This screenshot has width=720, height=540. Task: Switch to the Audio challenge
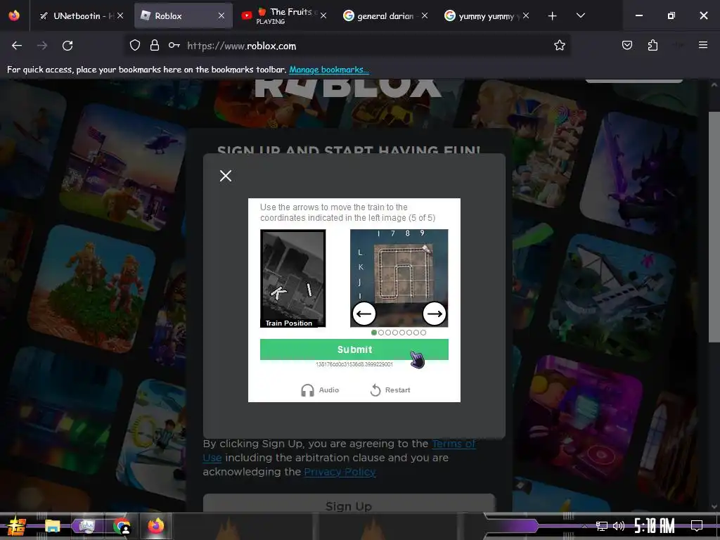(320, 390)
